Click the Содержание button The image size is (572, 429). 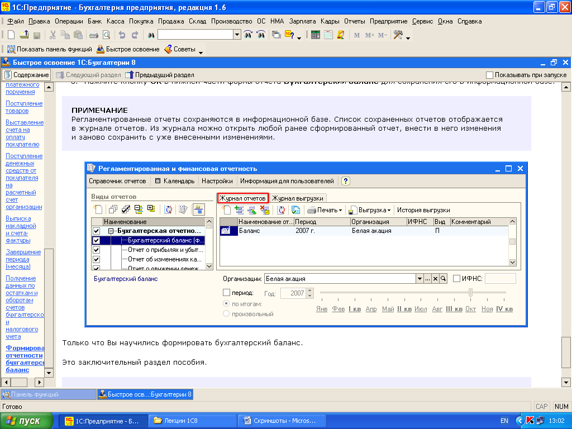coord(27,75)
